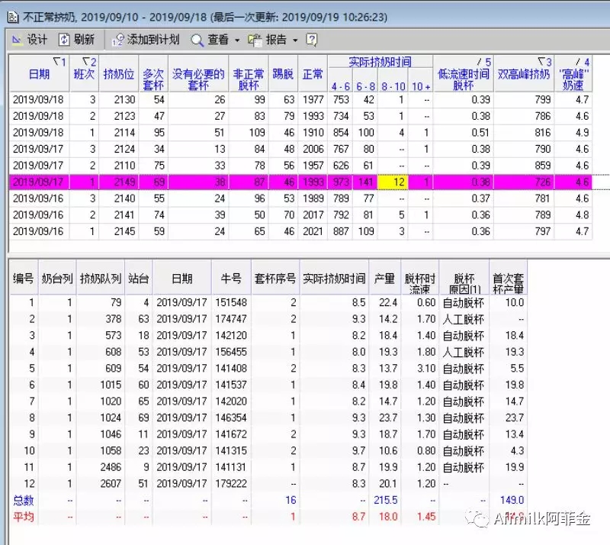The width and height of the screenshot is (610, 545).
Task: Click the 奶台列 column header
Action: click(57, 278)
